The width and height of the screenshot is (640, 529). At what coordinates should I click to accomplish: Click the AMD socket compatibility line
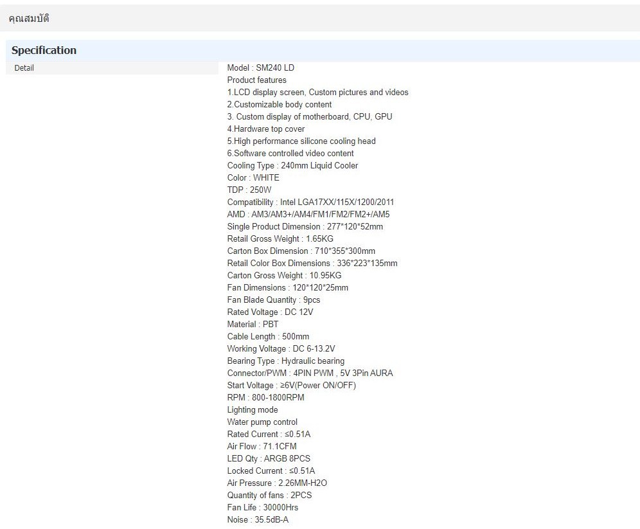[x=308, y=215]
